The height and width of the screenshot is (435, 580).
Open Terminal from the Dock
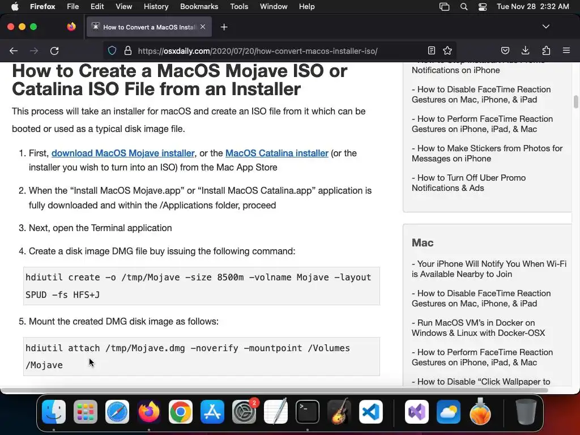(x=308, y=412)
